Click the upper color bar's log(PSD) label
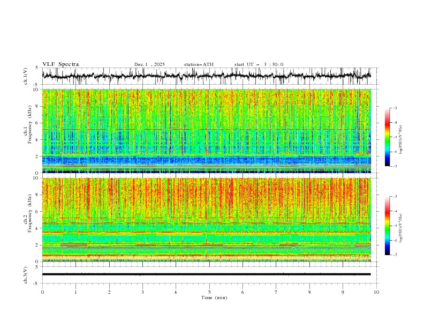 [x=401, y=140]
